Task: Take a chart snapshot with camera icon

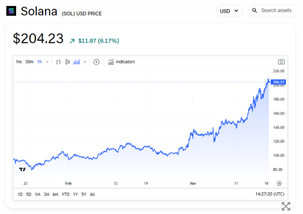Action: (x=281, y=62)
